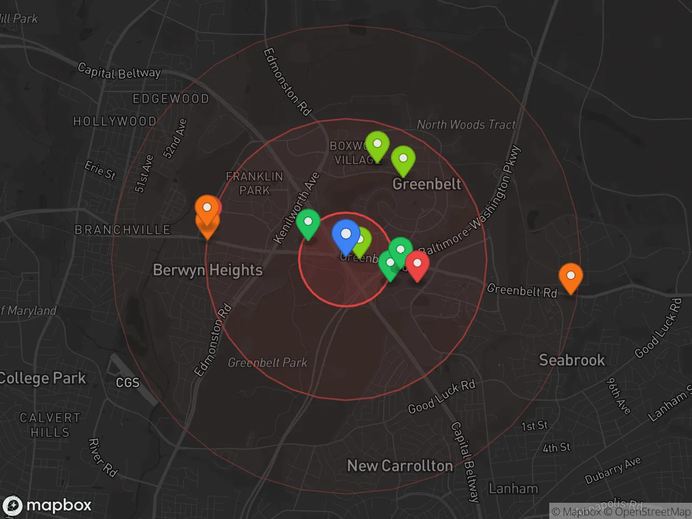The image size is (692, 519).
Task: Click the Seabrook place label
Action: click(572, 360)
